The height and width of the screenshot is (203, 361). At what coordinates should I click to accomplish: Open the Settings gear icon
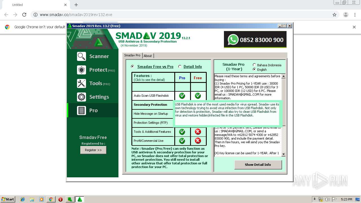click(82, 97)
